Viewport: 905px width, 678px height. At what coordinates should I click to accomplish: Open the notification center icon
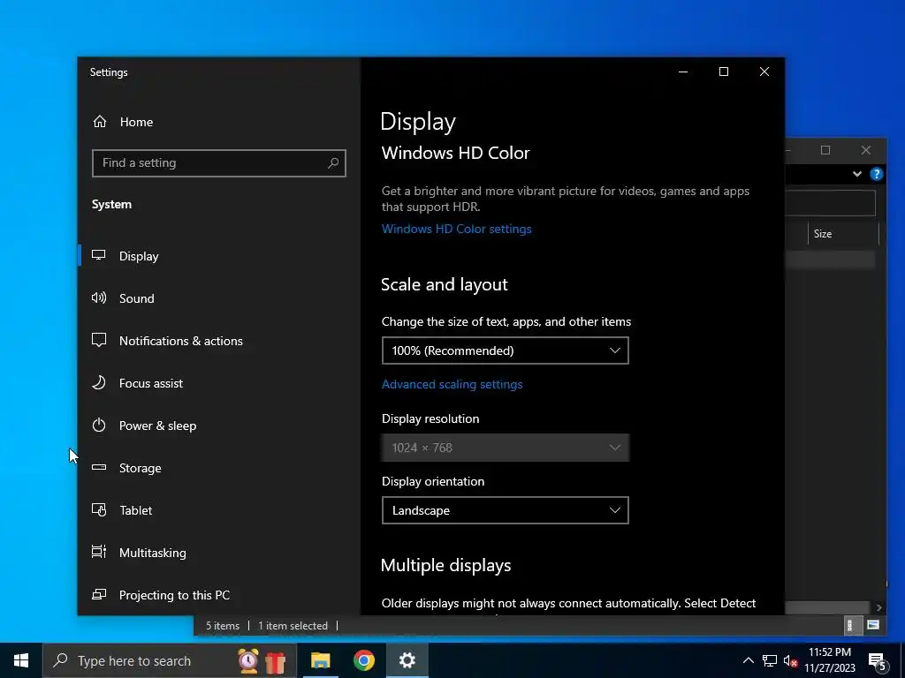click(x=878, y=662)
